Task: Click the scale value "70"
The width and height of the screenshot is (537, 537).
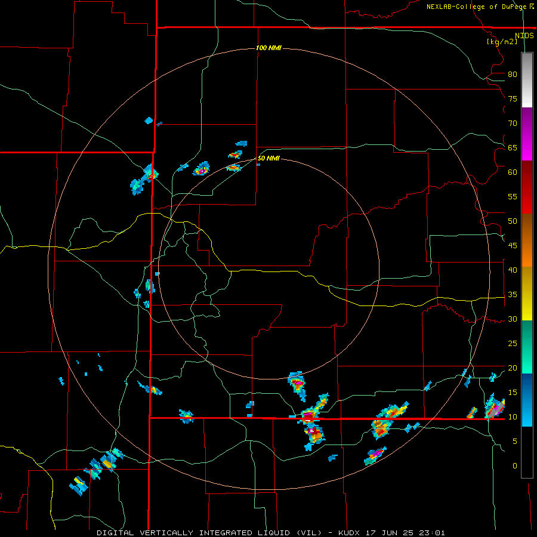Action: coord(513,124)
